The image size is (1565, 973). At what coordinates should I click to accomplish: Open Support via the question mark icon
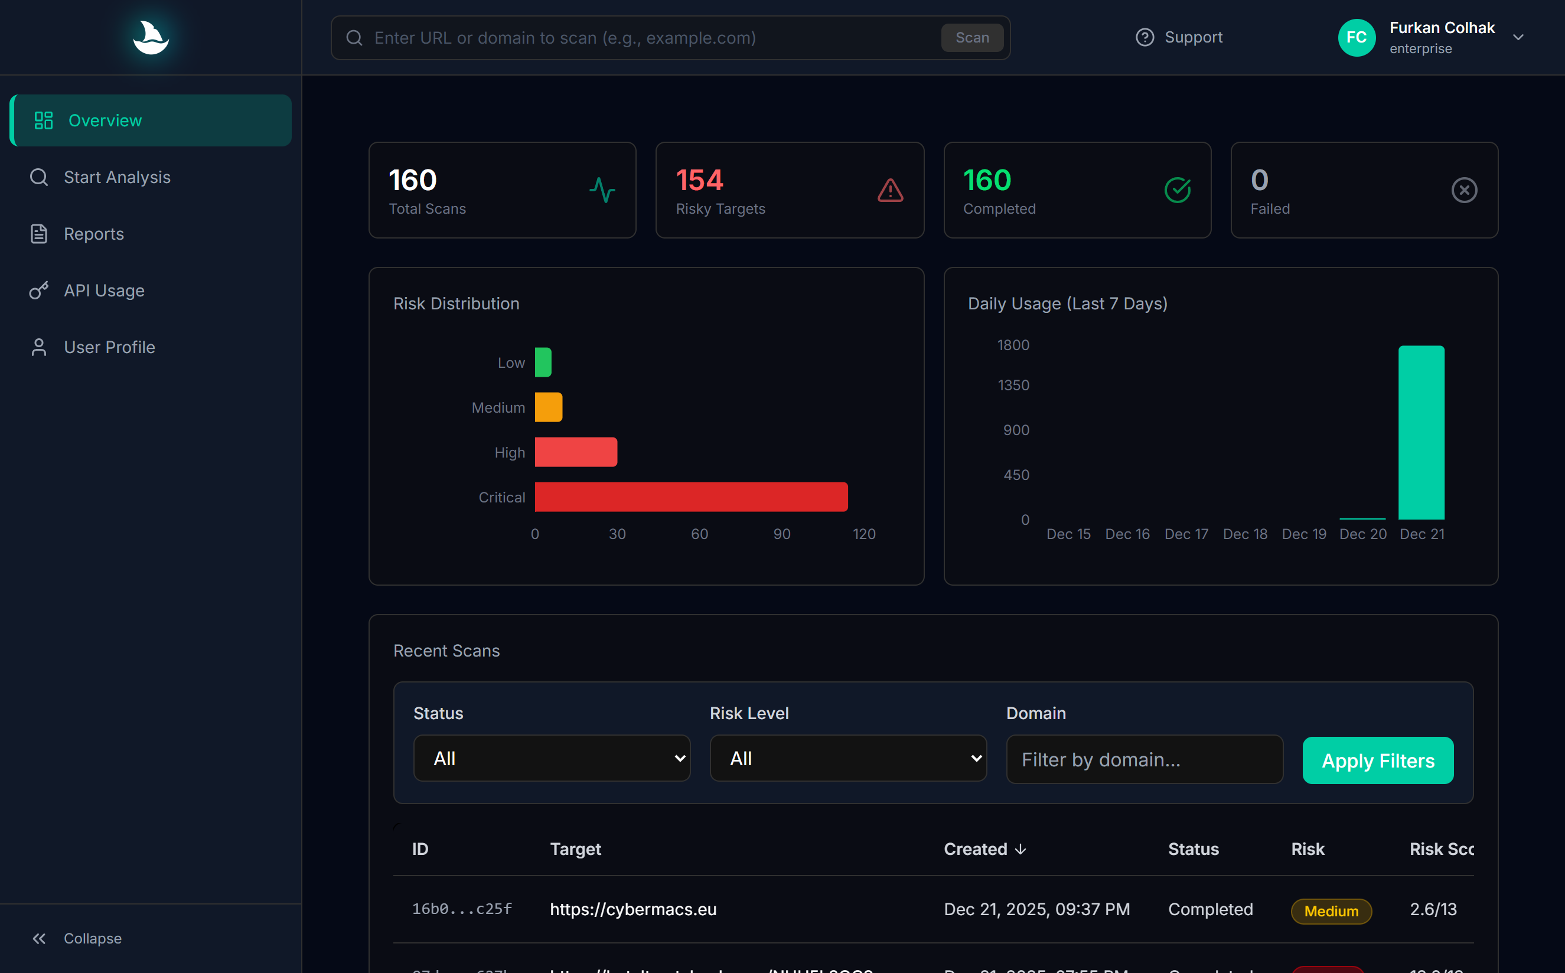[x=1145, y=37]
